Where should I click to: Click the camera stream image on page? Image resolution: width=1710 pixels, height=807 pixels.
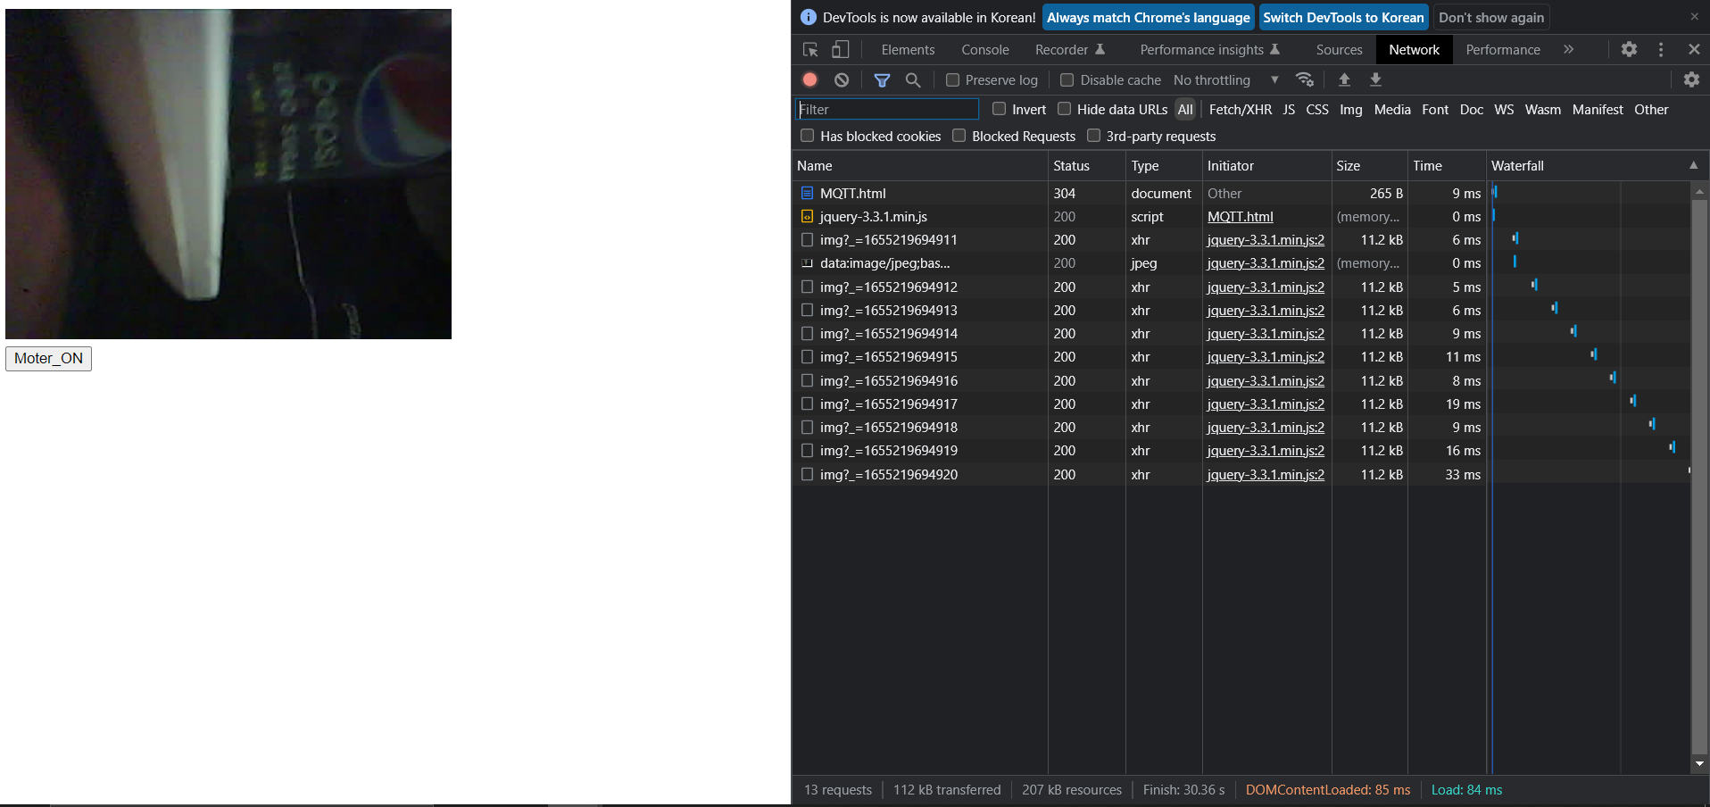point(228,174)
